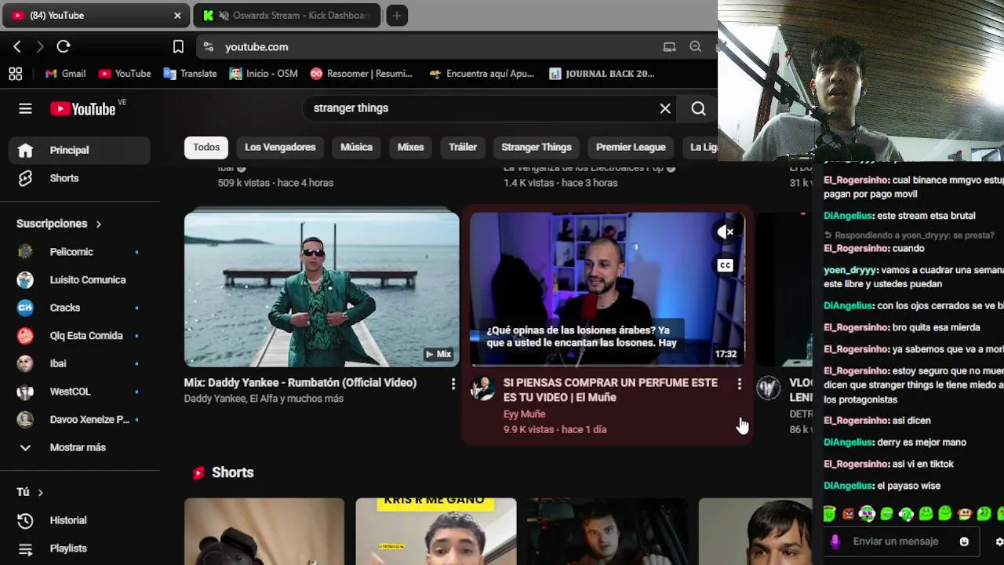Switch to Oswardx Stream Kick Dashboard tab
The height and width of the screenshot is (565, 1004).
[288, 16]
